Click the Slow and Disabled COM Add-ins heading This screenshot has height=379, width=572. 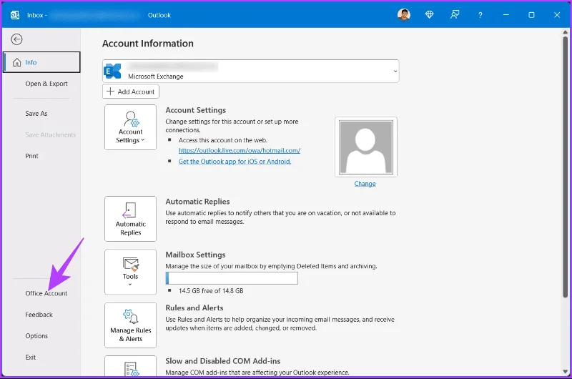(x=223, y=361)
